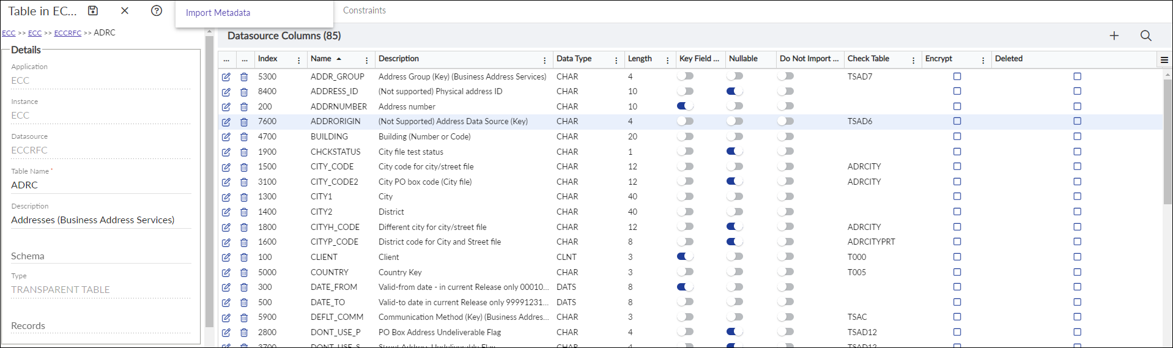The width and height of the screenshot is (1173, 348).
Task: Delete the CITY_CODE row
Action: pos(244,166)
